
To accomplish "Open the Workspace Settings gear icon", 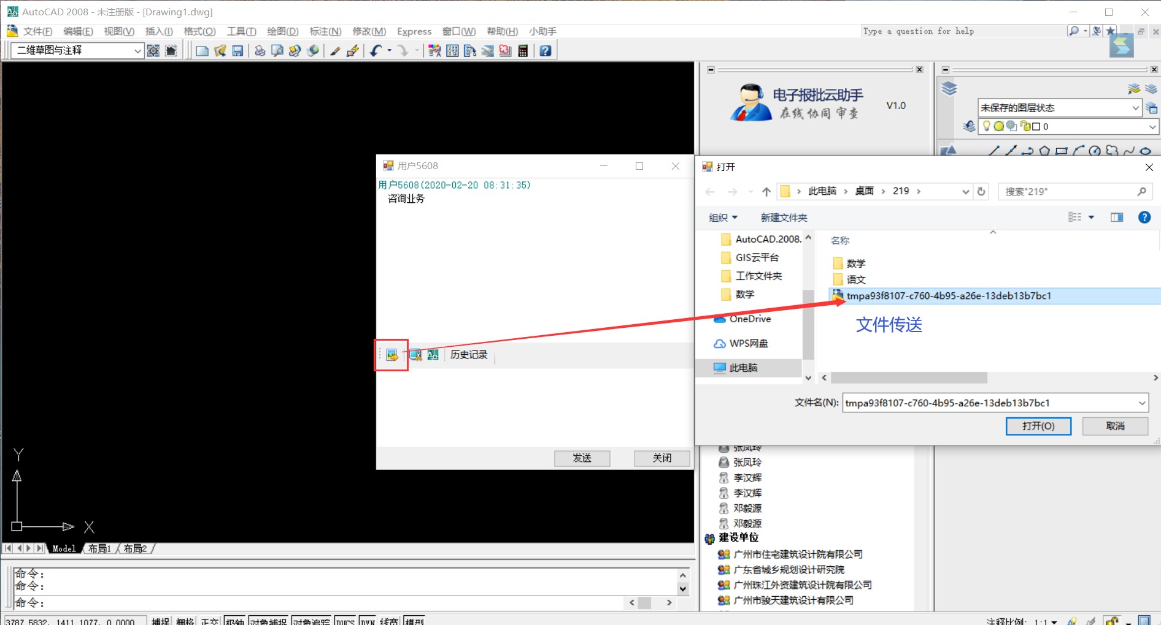I will 153,51.
